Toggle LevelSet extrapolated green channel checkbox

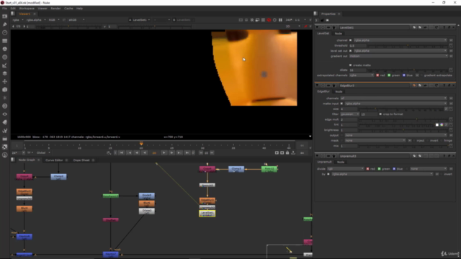(389, 76)
